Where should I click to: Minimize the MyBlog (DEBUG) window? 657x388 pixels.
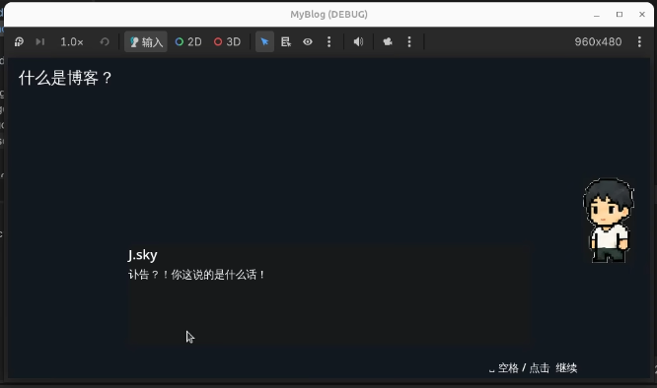(x=597, y=15)
